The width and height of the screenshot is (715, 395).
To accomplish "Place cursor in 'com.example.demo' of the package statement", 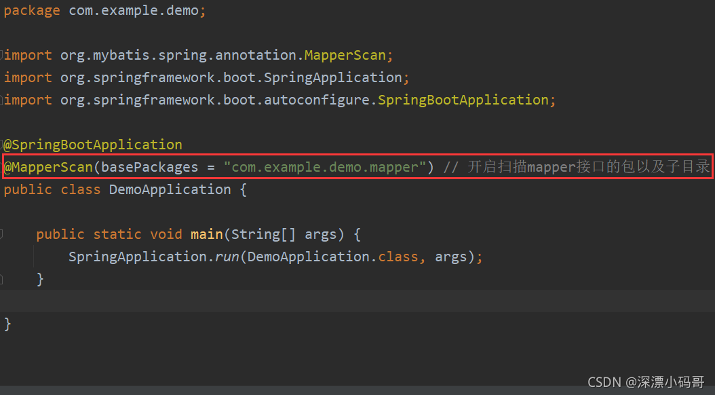I will tap(134, 10).
